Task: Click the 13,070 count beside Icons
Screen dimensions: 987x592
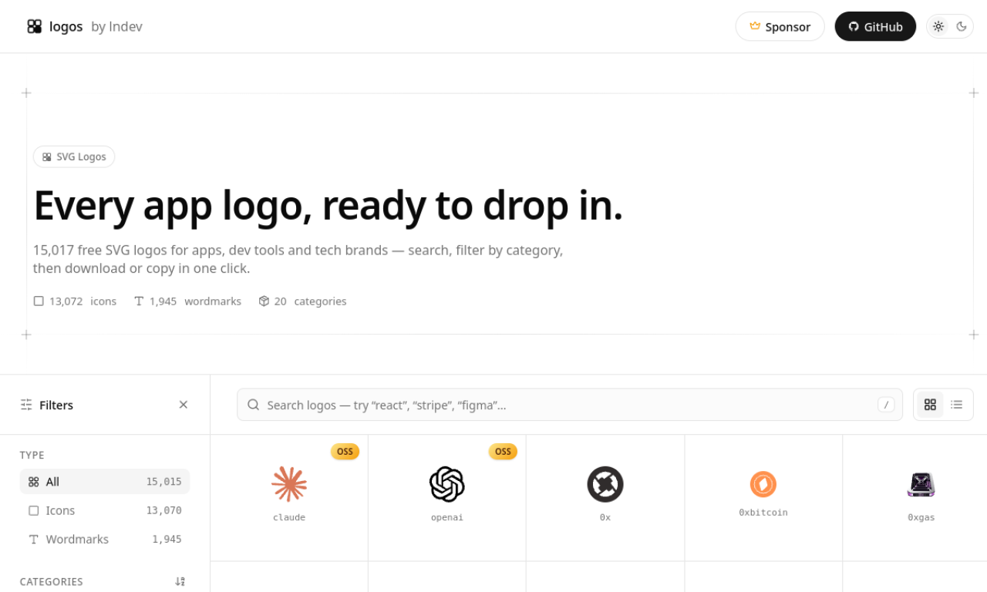Action: tap(163, 510)
